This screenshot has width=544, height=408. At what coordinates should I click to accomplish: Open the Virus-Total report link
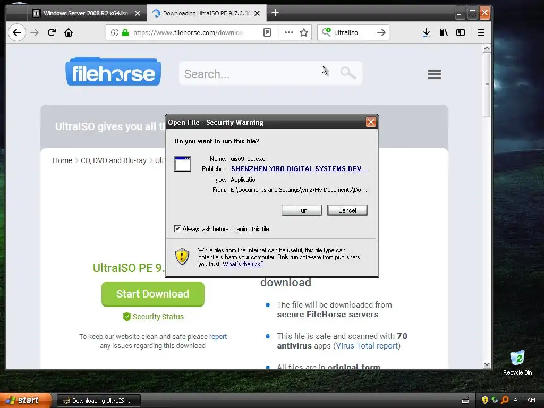tap(367, 346)
